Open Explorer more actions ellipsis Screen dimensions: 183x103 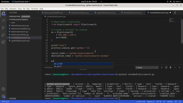click(38, 13)
